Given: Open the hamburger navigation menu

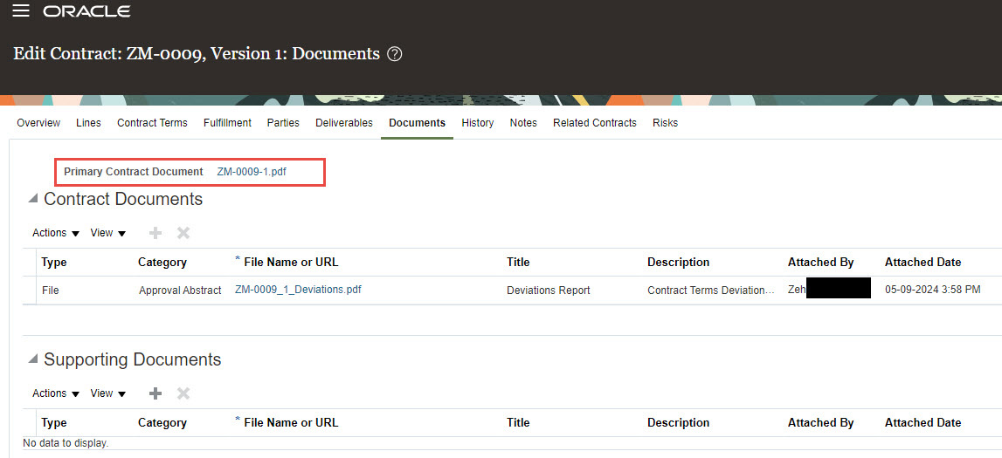Looking at the screenshot, I should point(21,10).
